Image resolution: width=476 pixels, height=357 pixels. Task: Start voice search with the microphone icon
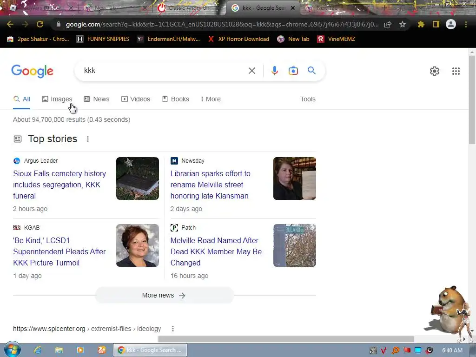tap(274, 71)
